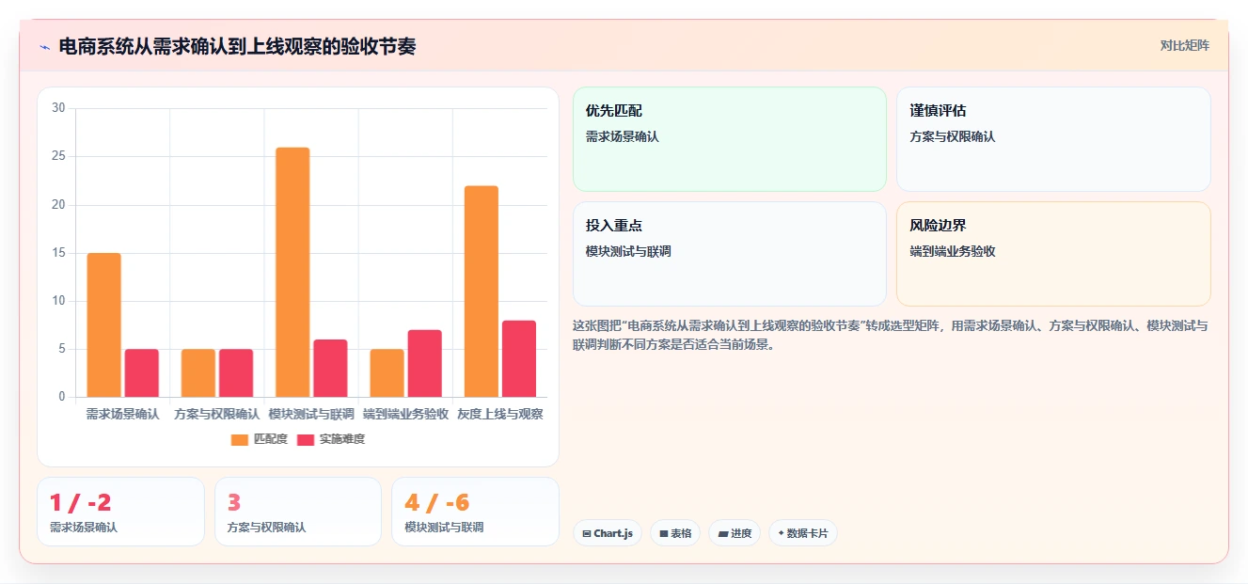
Task: Select the 数据卡片 tag chip
Action: [803, 533]
